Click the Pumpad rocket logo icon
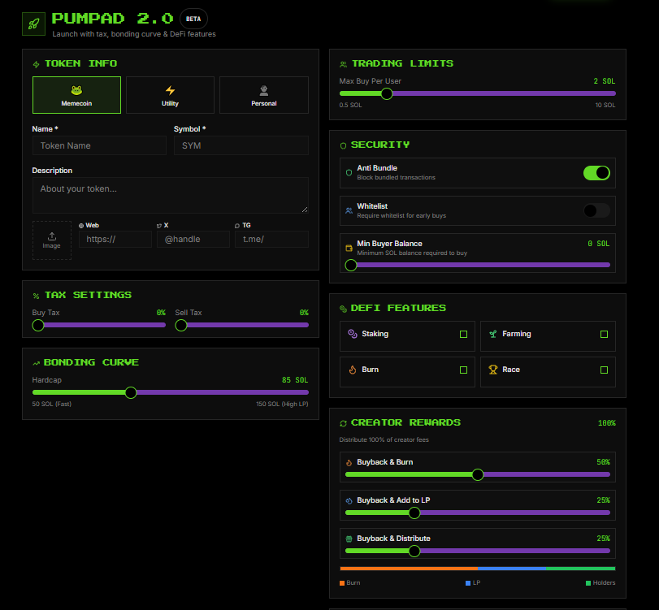 click(x=33, y=24)
